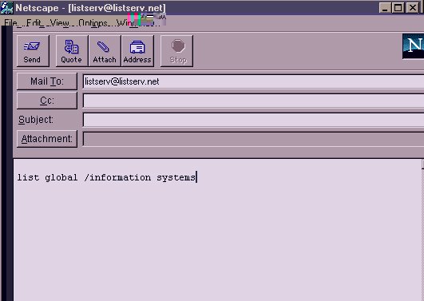Minimize the Netscape compose window
424x301 pixels.
[385, 7]
